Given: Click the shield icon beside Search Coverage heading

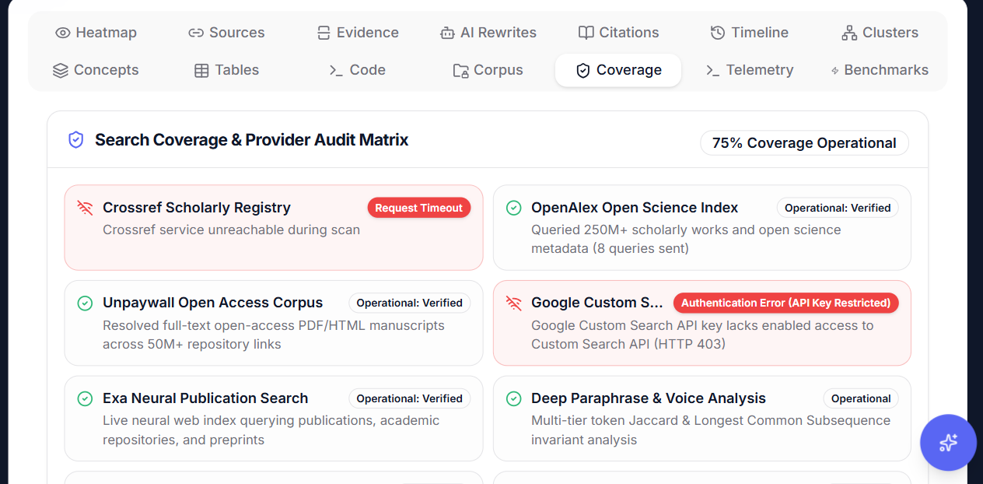Looking at the screenshot, I should click(x=75, y=140).
